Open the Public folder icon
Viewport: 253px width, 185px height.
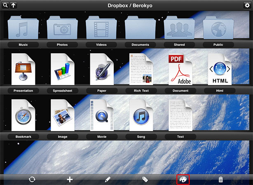tap(218, 28)
